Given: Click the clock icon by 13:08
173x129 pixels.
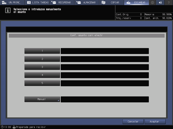Looking at the screenshot, I should [2, 127].
